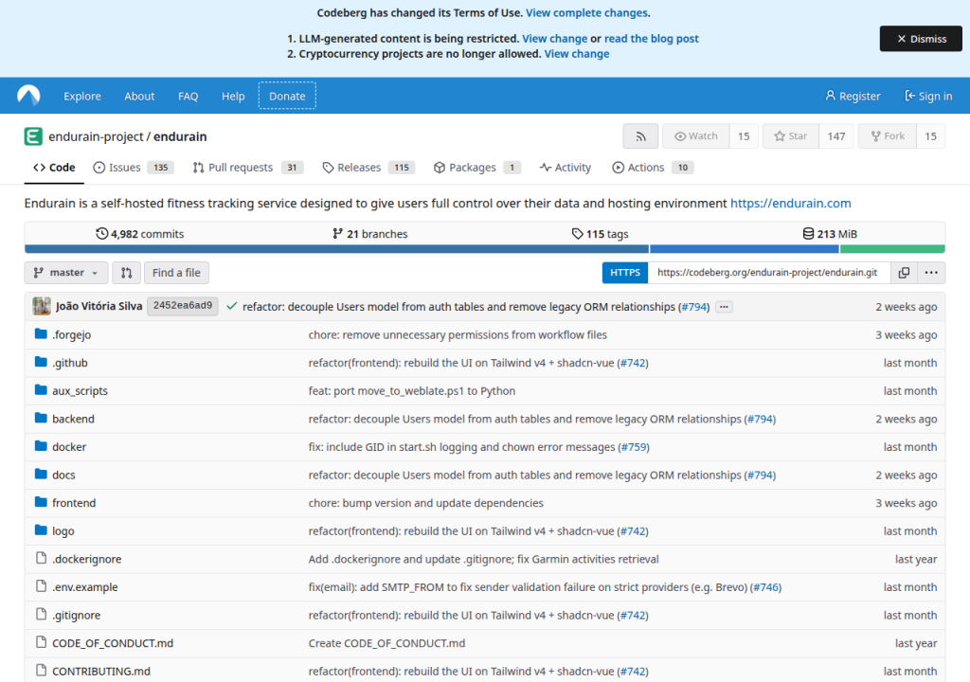The height and width of the screenshot is (682, 970).
Task: Open the Codeberg logo home link
Action: 28,96
